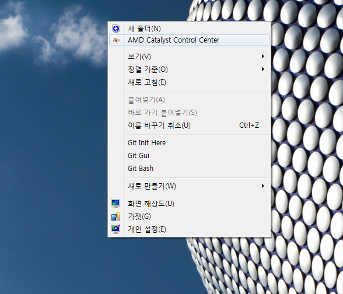
Task: Open 가젯(G) from the menu
Action: point(189,216)
